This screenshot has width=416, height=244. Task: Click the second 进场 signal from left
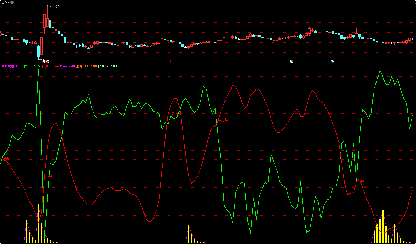[x=51, y=177]
